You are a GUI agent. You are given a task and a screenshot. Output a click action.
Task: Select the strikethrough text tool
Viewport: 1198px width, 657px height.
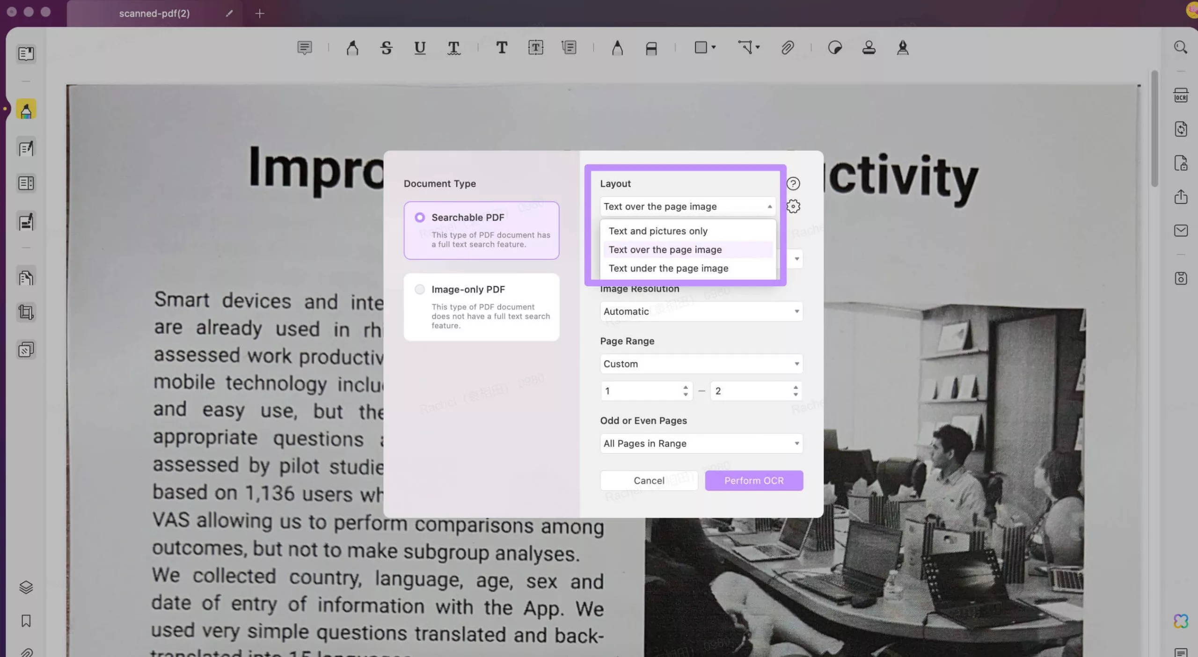(387, 48)
